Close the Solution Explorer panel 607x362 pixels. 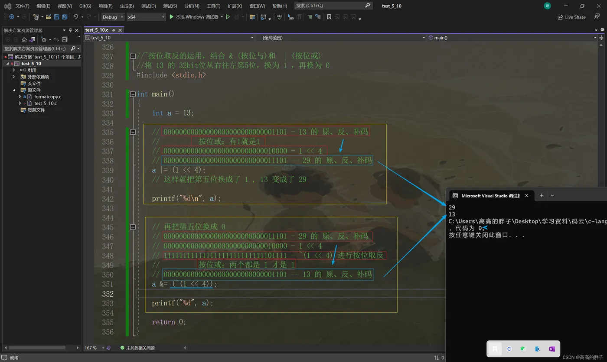click(x=77, y=30)
